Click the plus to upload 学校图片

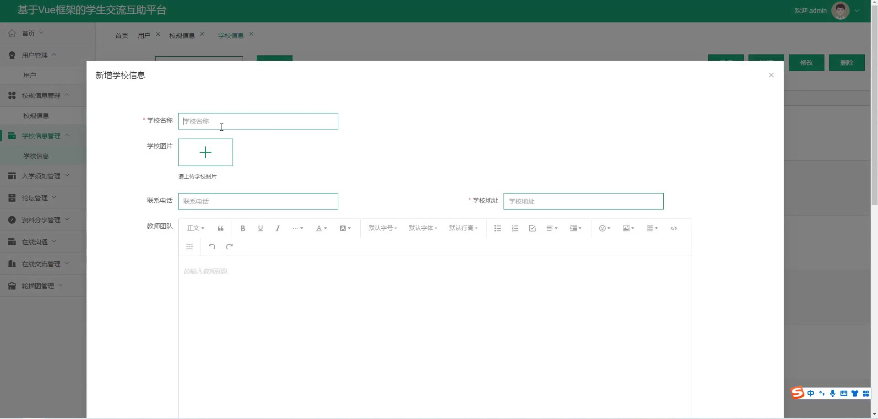click(206, 152)
